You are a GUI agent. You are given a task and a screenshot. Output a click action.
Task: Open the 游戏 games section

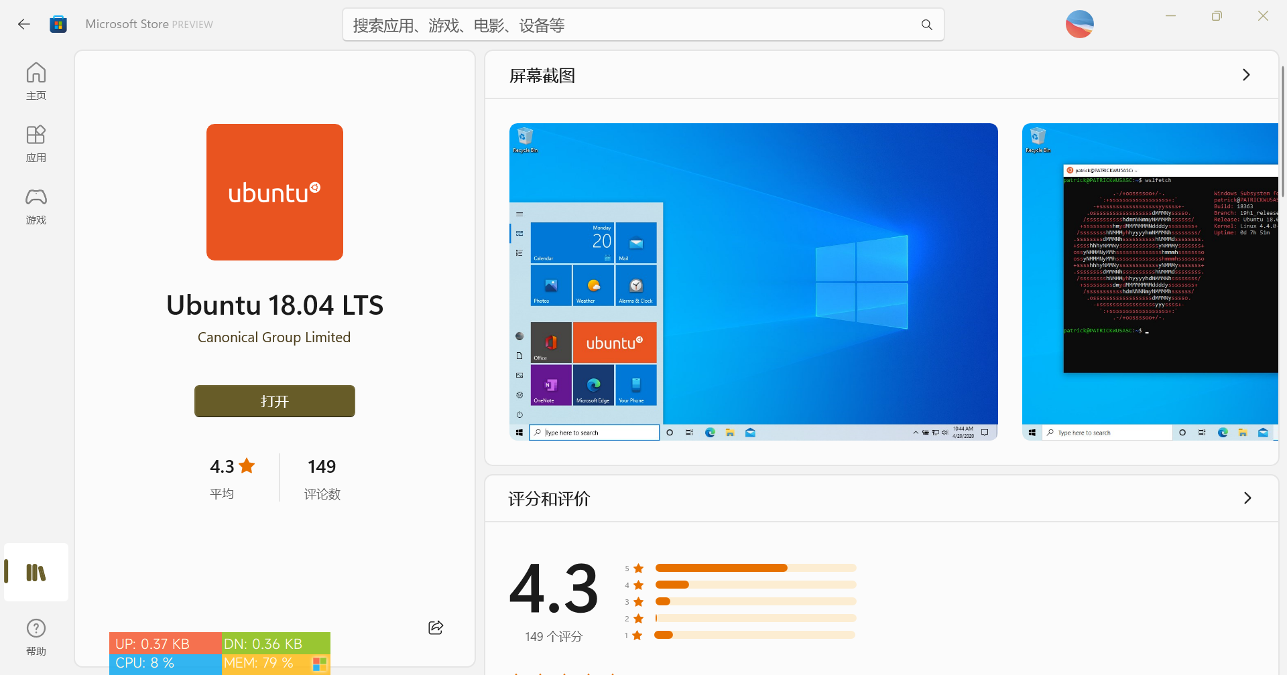click(x=36, y=206)
